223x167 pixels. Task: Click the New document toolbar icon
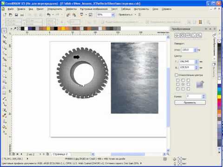pos(5,15)
